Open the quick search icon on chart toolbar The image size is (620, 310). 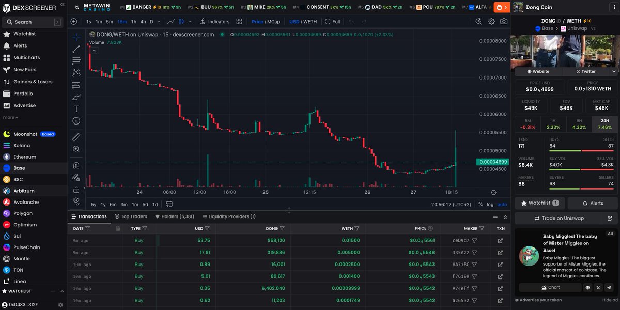(x=478, y=22)
